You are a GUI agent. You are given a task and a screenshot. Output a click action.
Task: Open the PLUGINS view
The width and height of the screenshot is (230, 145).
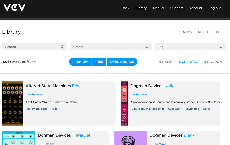[185, 32]
